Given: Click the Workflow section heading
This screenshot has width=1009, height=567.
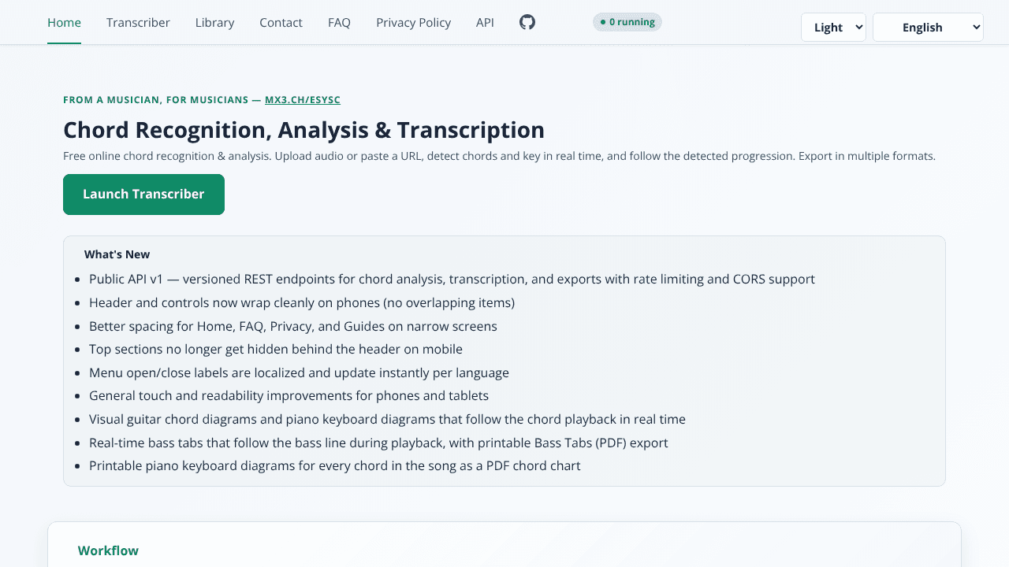Looking at the screenshot, I should pyautogui.click(x=108, y=550).
